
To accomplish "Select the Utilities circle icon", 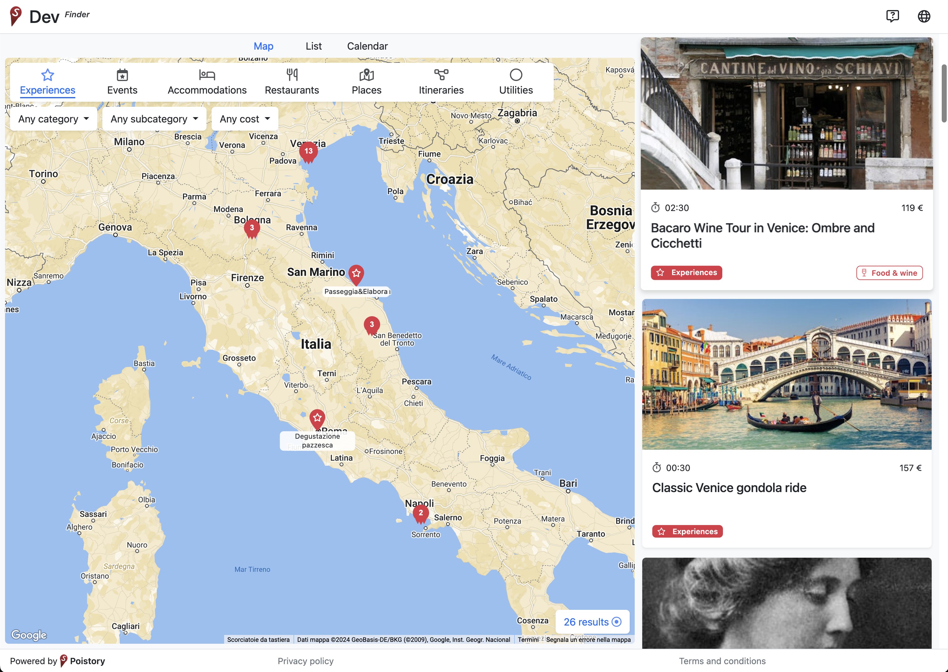I will click(x=516, y=75).
